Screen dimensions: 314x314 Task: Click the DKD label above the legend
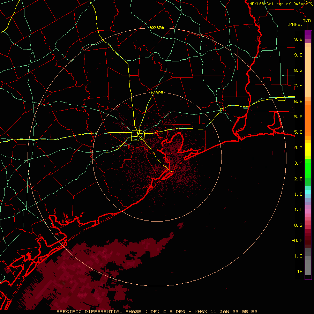coord(307,21)
